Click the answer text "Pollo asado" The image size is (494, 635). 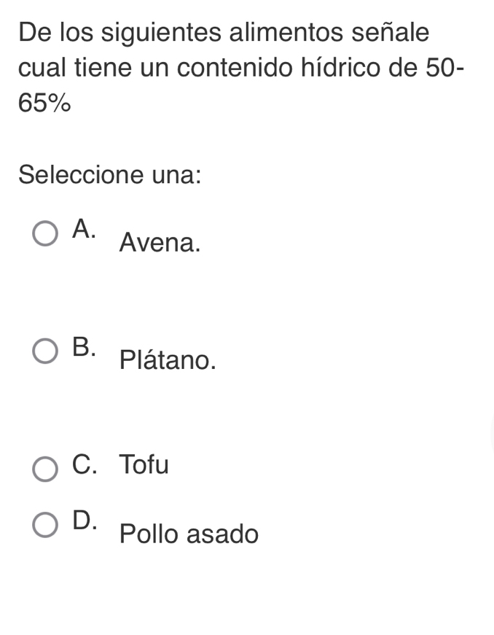pyautogui.click(x=189, y=535)
